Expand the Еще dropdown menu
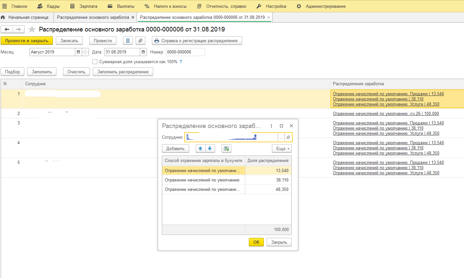 click(x=282, y=148)
